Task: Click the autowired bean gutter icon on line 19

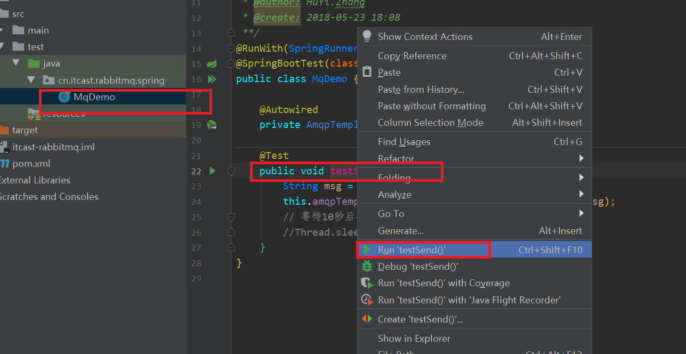Action: coord(212,125)
